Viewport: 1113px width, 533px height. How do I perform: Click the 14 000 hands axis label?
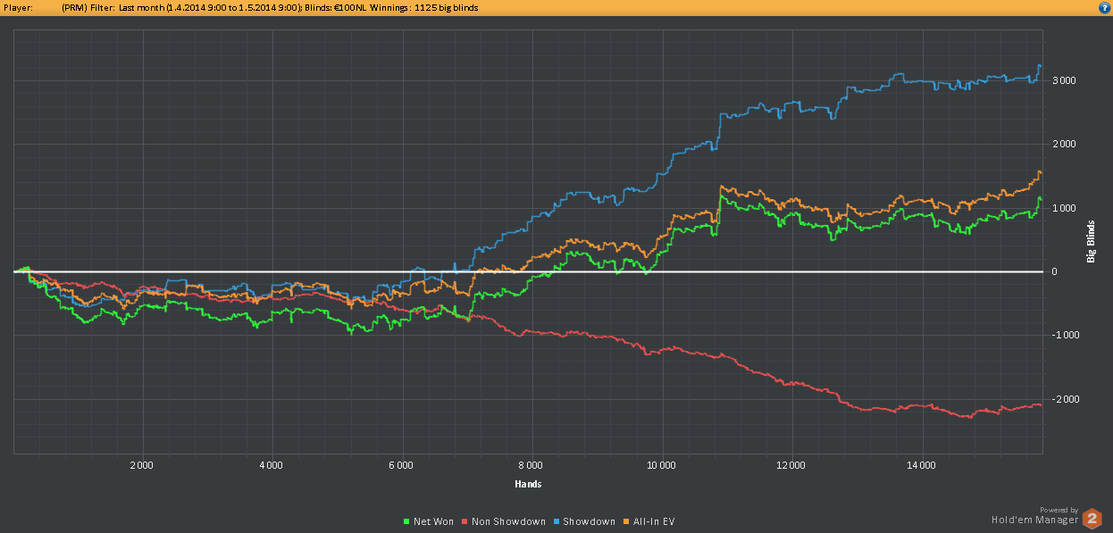[921, 465]
